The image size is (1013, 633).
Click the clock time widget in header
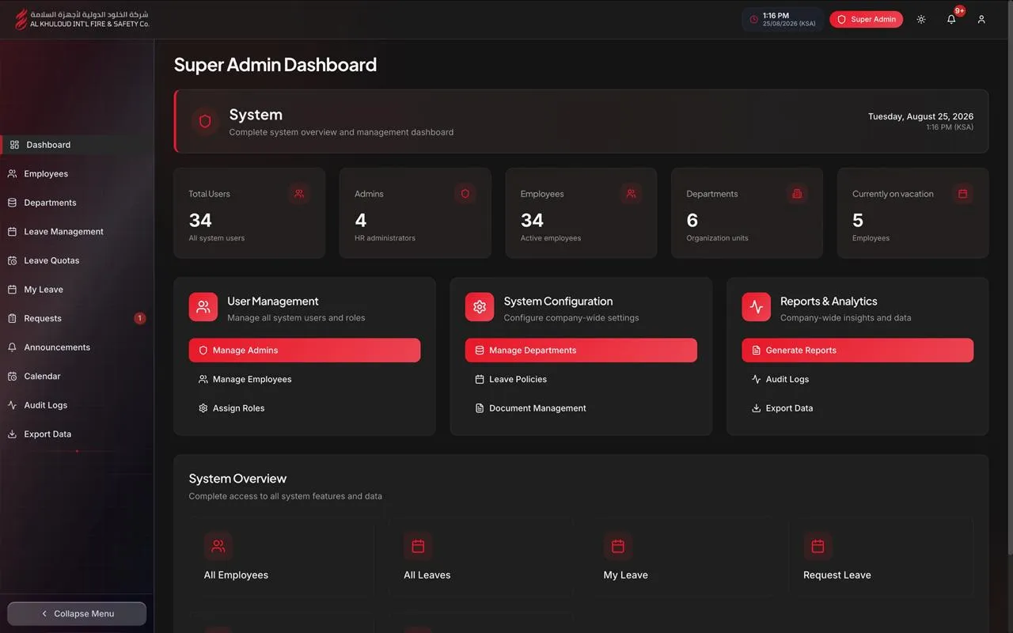782,19
